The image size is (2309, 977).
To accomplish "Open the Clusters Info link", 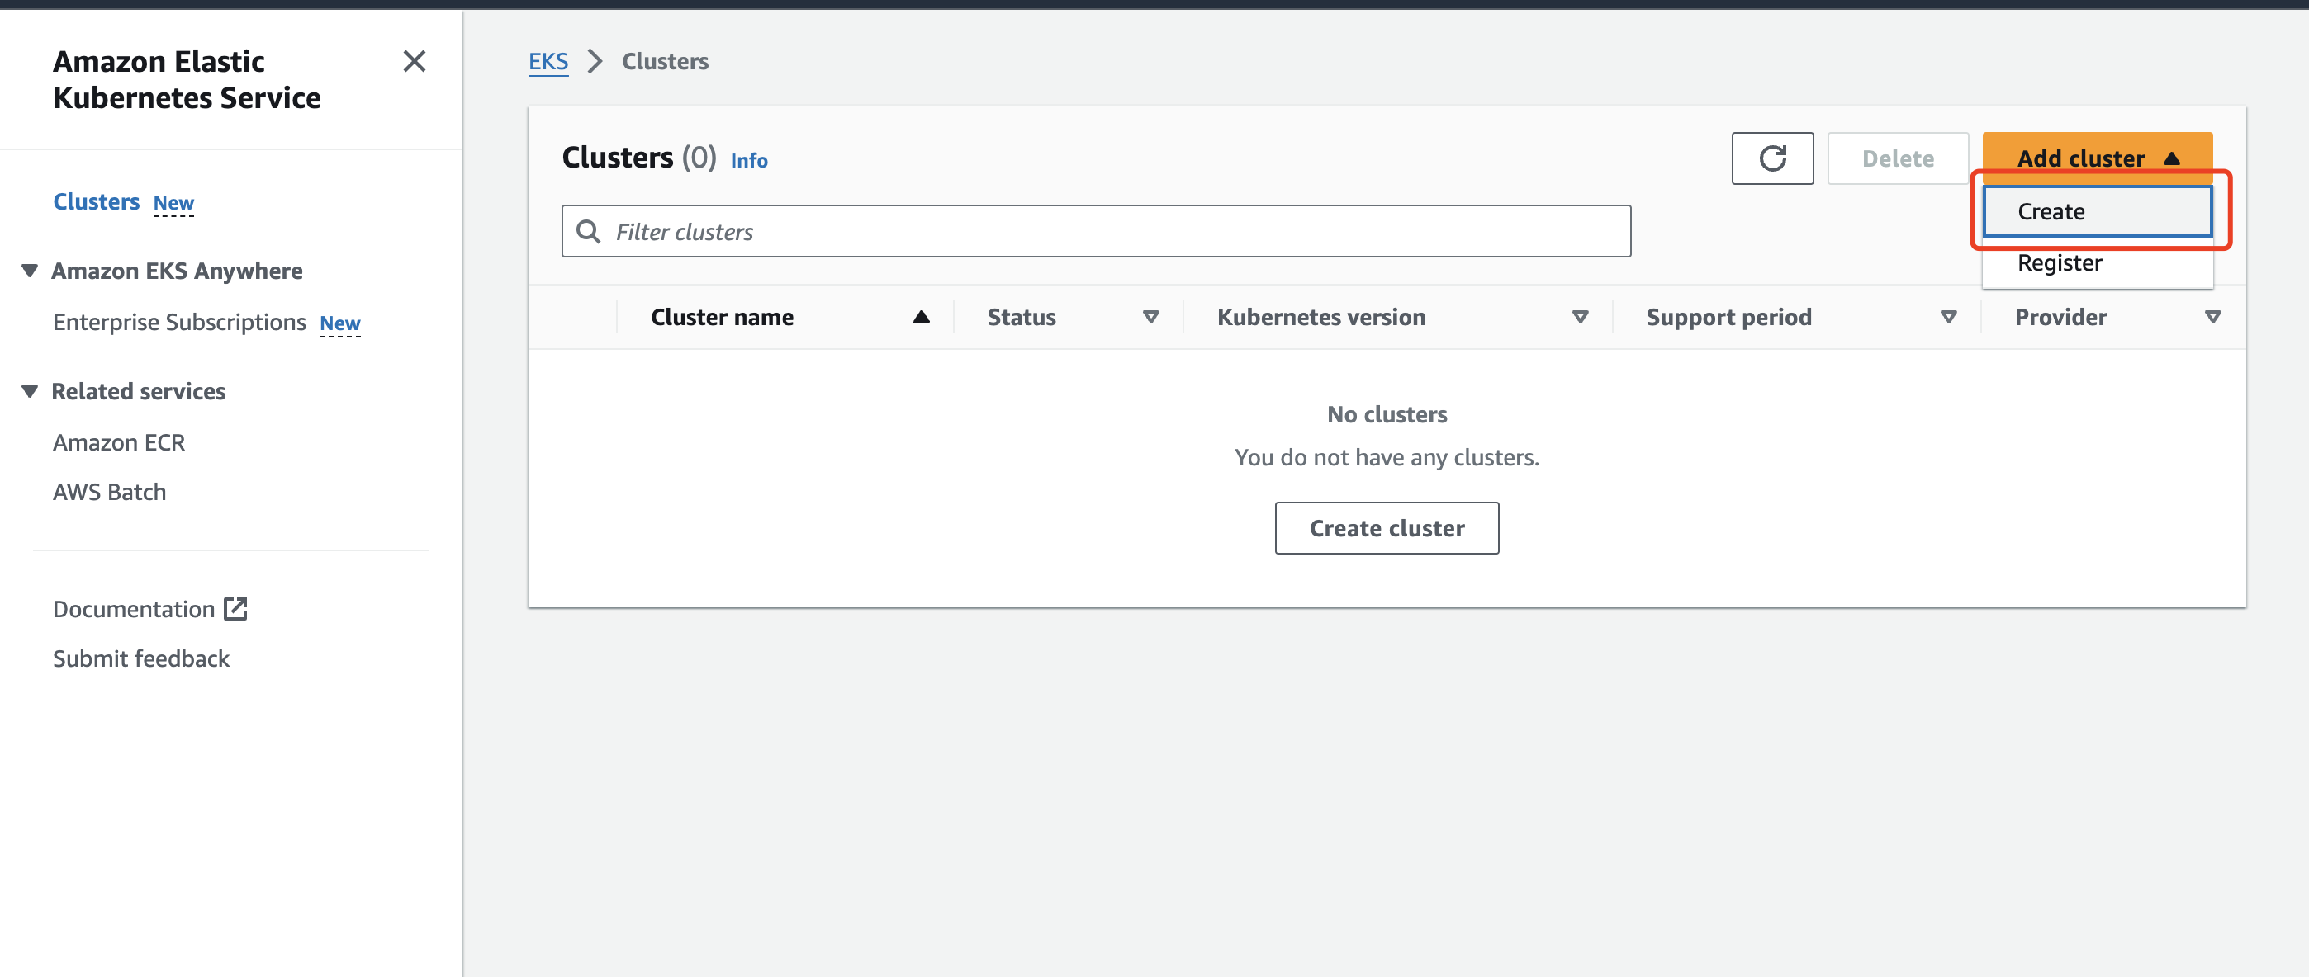I will pyautogui.click(x=748, y=160).
